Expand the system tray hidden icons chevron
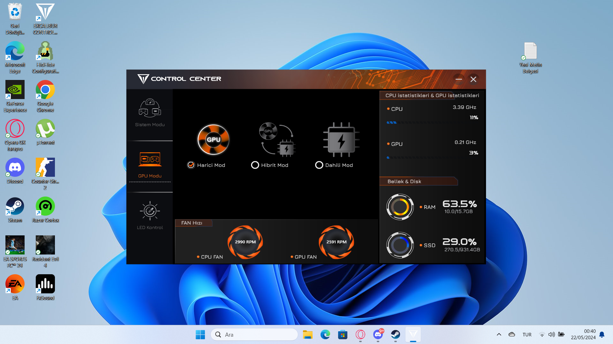 click(x=499, y=334)
